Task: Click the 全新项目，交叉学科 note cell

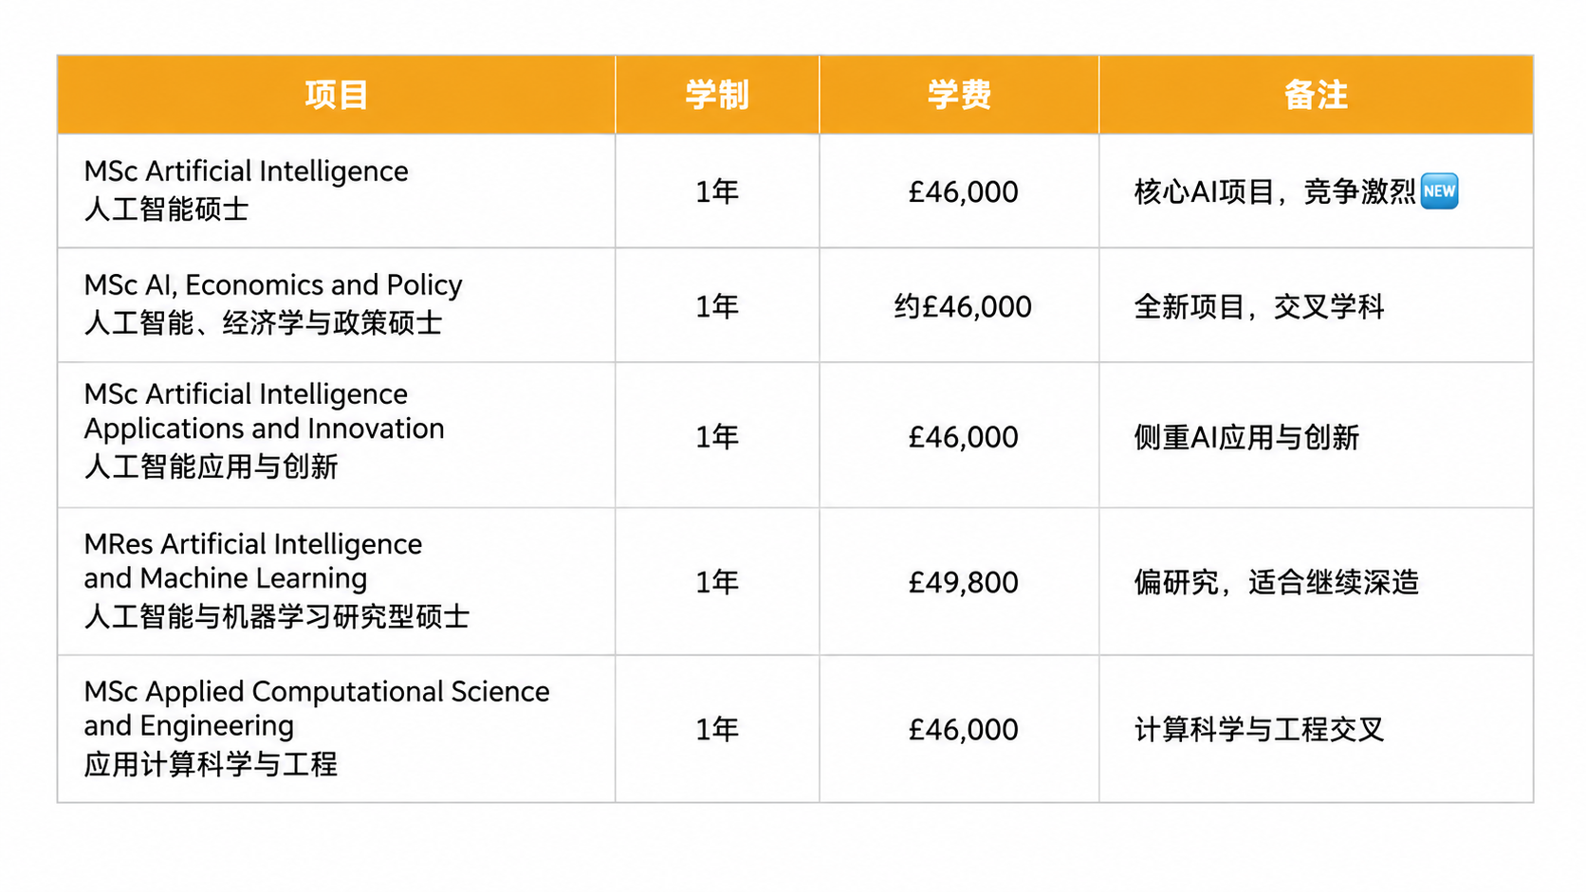Action: point(1317,305)
